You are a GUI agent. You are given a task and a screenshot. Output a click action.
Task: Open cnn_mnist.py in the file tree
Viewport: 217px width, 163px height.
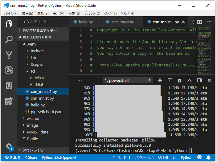[x=43, y=98]
